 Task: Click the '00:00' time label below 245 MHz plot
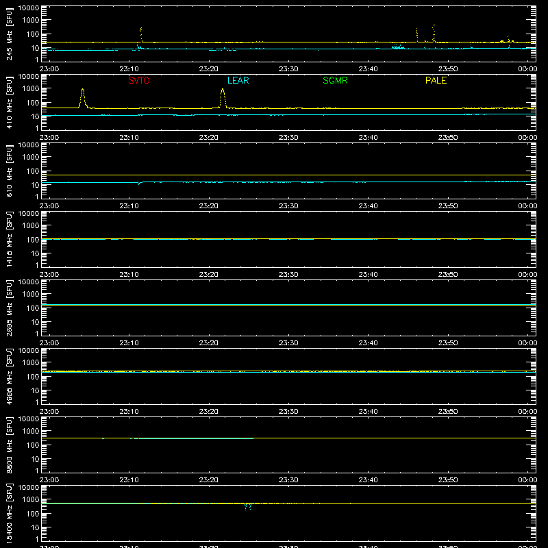[x=527, y=69]
